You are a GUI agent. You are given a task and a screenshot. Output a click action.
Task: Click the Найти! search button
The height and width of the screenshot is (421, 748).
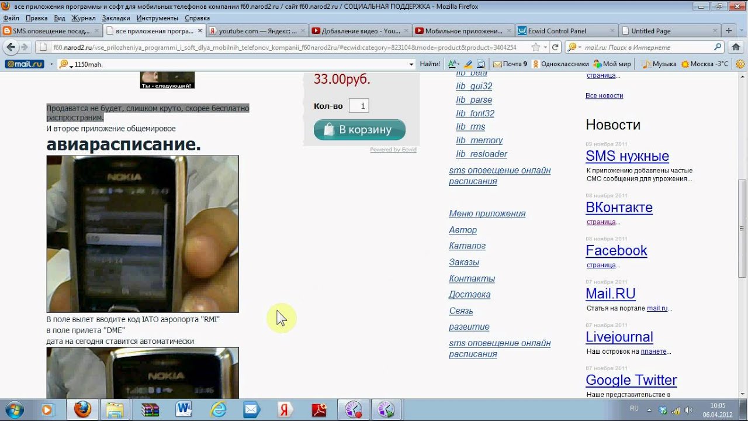pyautogui.click(x=430, y=64)
